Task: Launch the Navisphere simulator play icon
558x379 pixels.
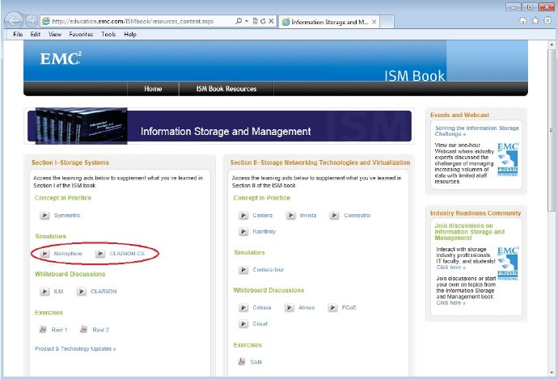Action: pos(44,253)
